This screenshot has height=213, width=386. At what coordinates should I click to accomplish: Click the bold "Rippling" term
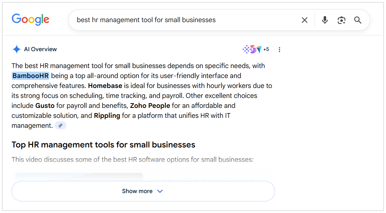(107, 116)
